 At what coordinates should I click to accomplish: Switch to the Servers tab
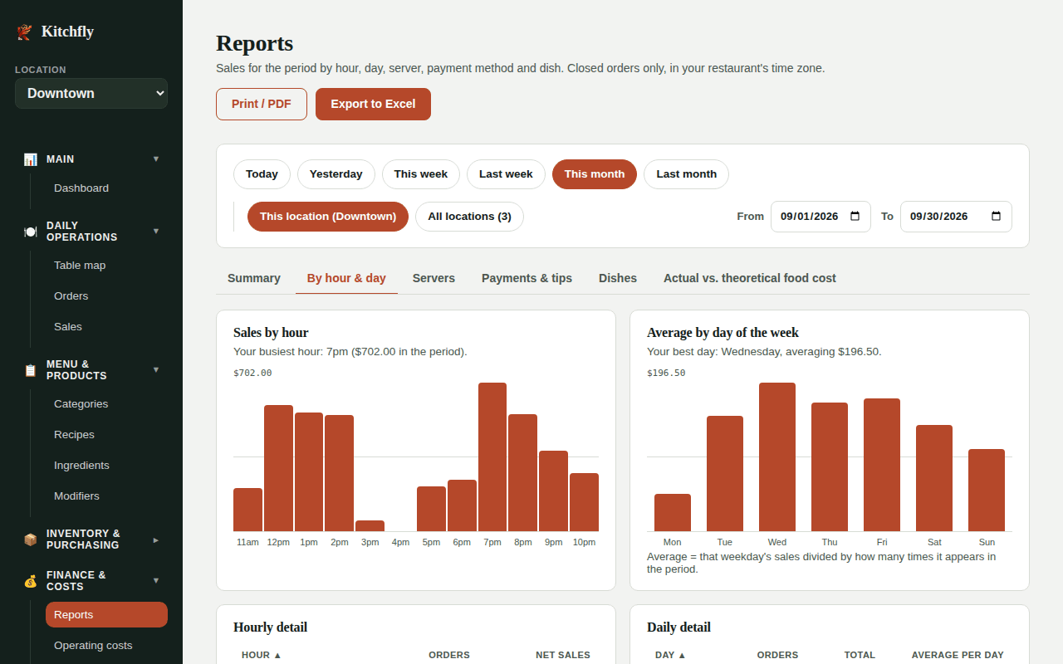pos(434,278)
